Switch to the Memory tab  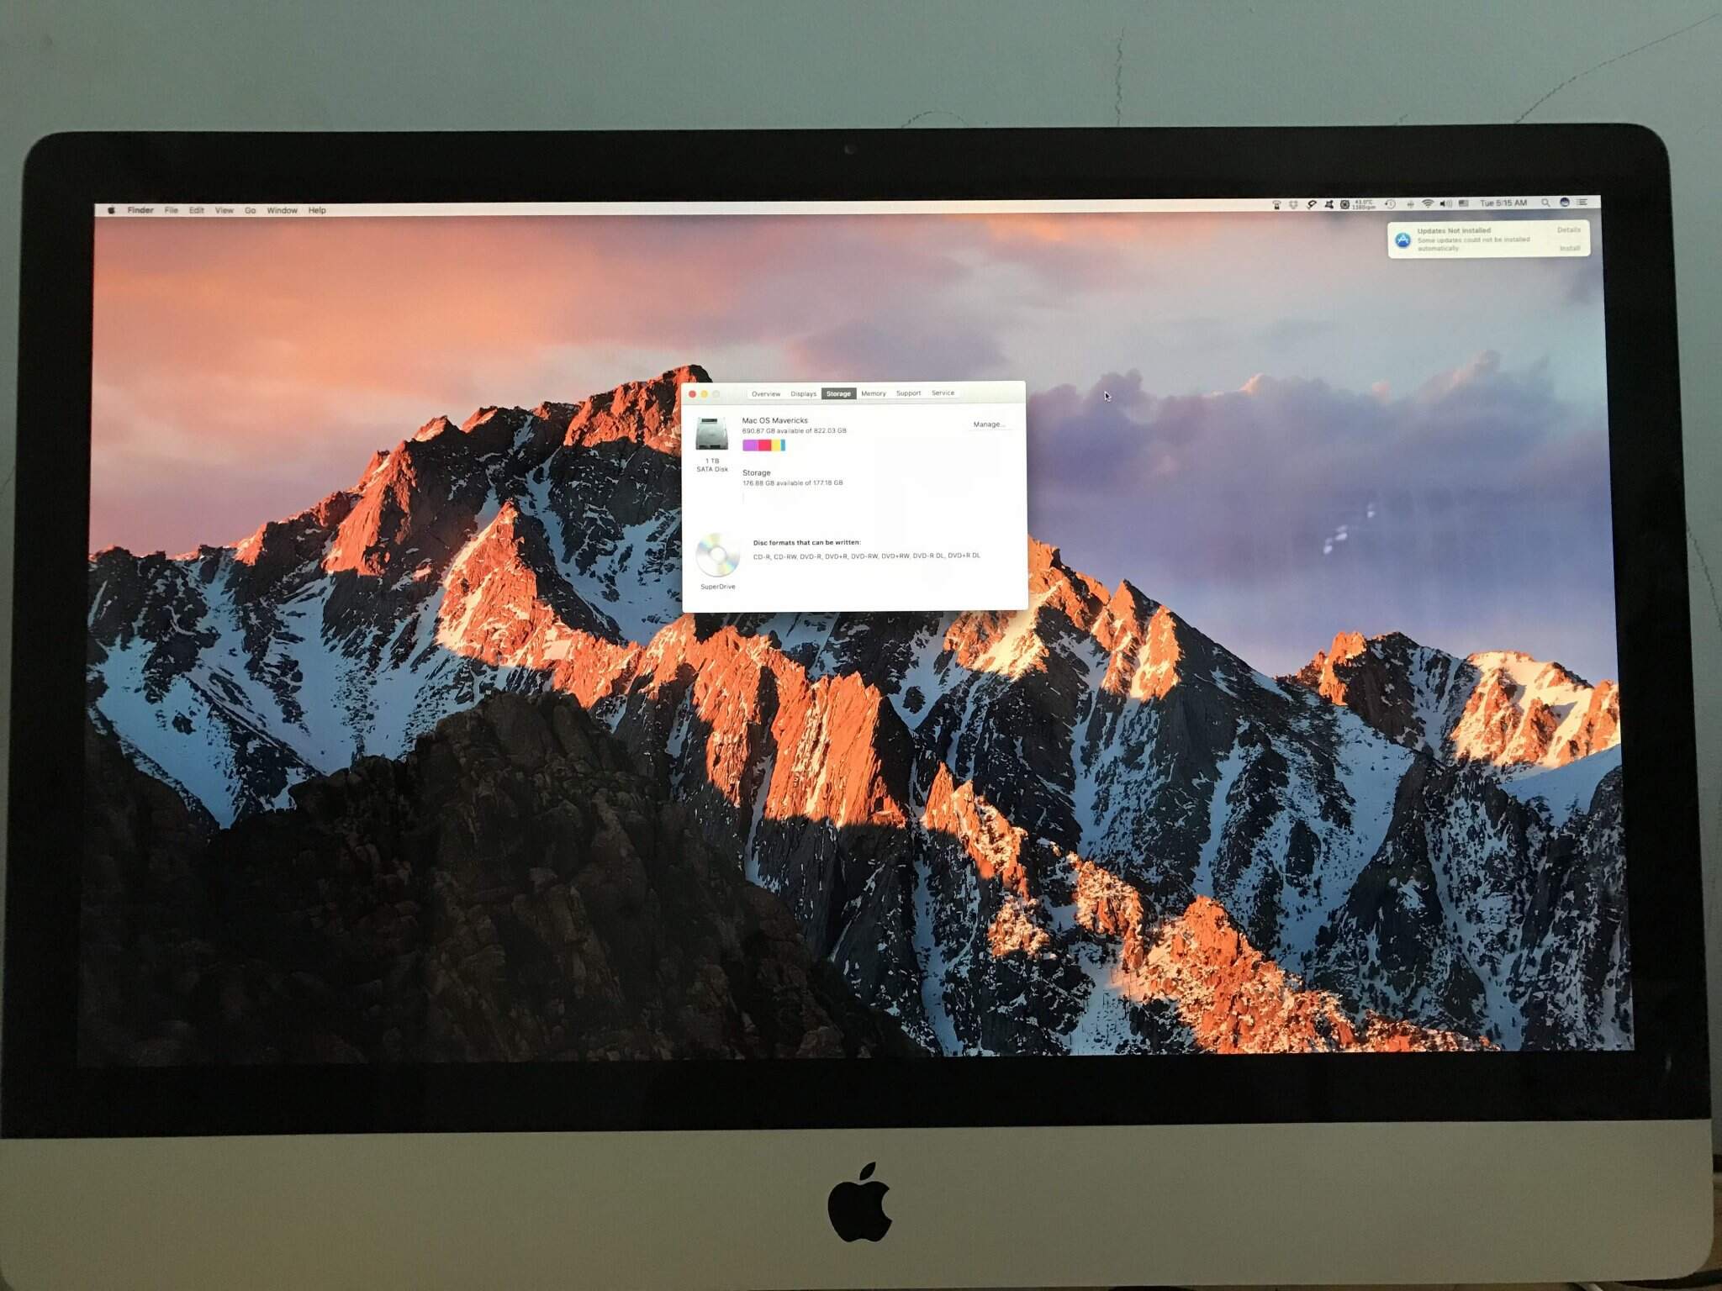pyautogui.click(x=873, y=393)
